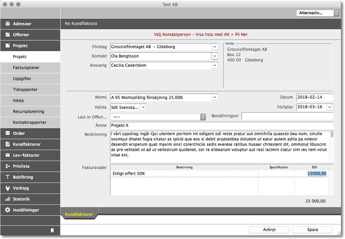Click the Adresser house icon
Viewport: 345px width, 239px height.
8,24
